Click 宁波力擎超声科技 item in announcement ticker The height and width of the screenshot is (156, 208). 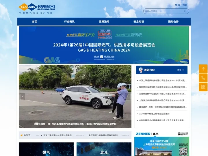58,135
